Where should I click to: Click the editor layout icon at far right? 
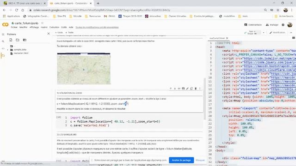click(x=294, y=38)
